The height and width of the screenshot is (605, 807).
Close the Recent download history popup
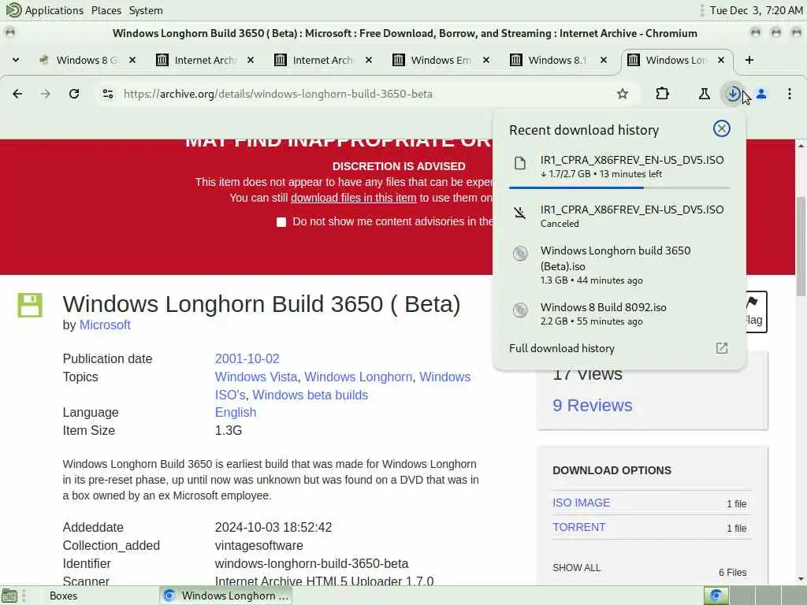coord(722,128)
